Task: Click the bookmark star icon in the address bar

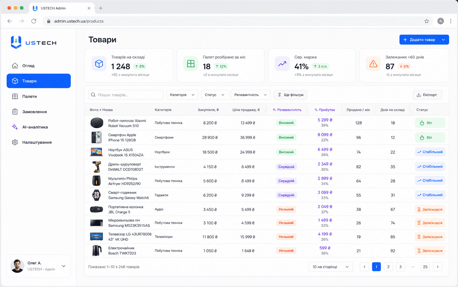Action: click(427, 21)
